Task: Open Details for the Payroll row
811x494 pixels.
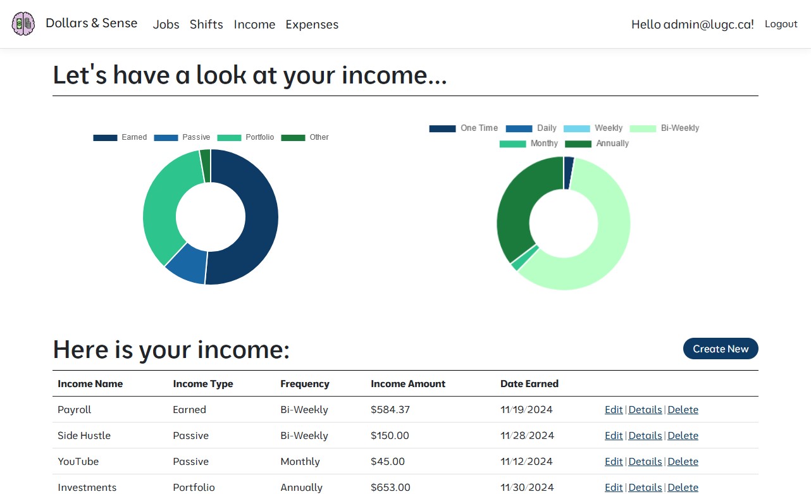Action: [645, 409]
